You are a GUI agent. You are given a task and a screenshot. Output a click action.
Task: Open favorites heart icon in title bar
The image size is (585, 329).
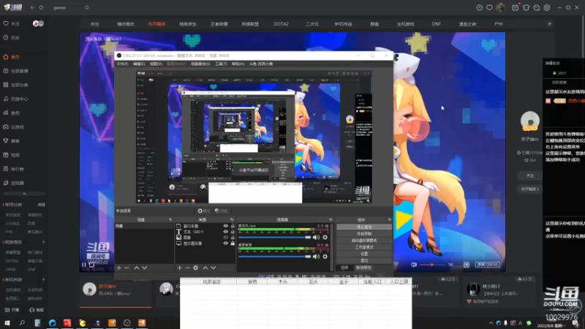click(489, 7)
